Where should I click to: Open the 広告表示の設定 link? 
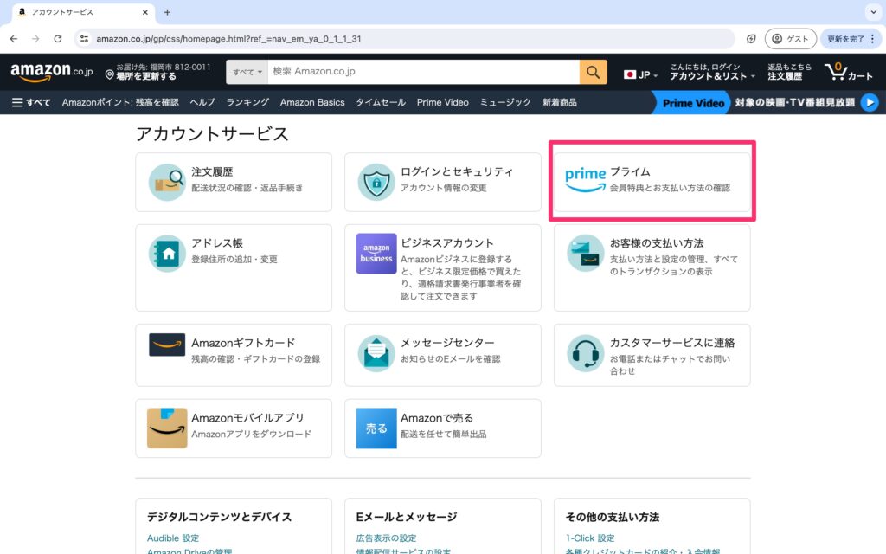click(x=386, y=538)
